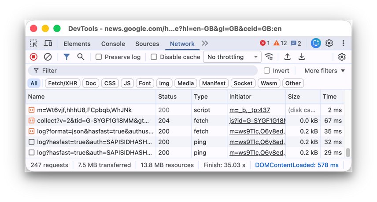377x202 pixels.
Task: Click the DOMContentLoaded: 578 ms status
Action: pyautogui.click(x=297, y=165)
